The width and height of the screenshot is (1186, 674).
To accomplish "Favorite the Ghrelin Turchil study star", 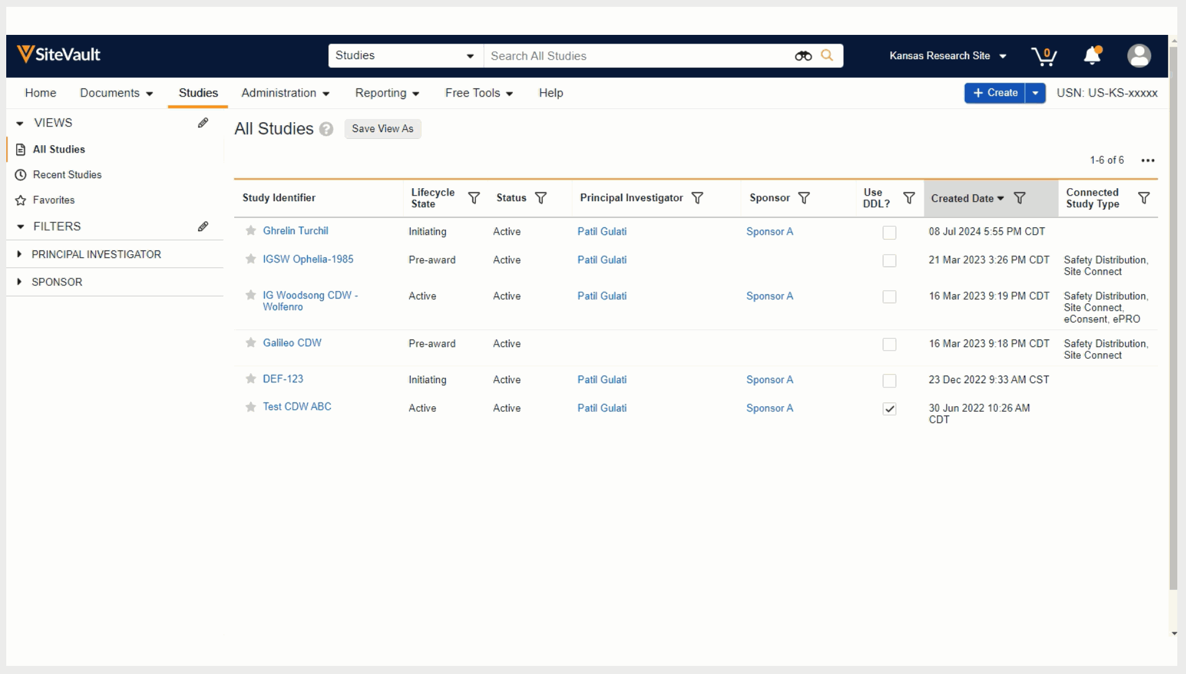I will 251,231.
